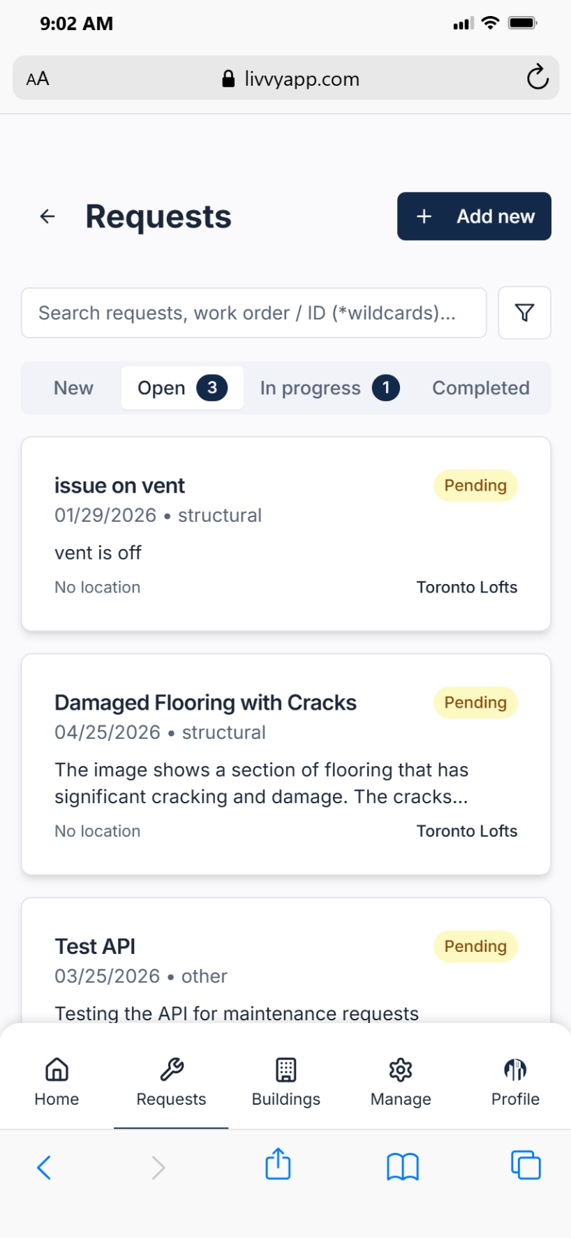
Task: Open the AA reader text size menu
Action: [x=38, y=79]
